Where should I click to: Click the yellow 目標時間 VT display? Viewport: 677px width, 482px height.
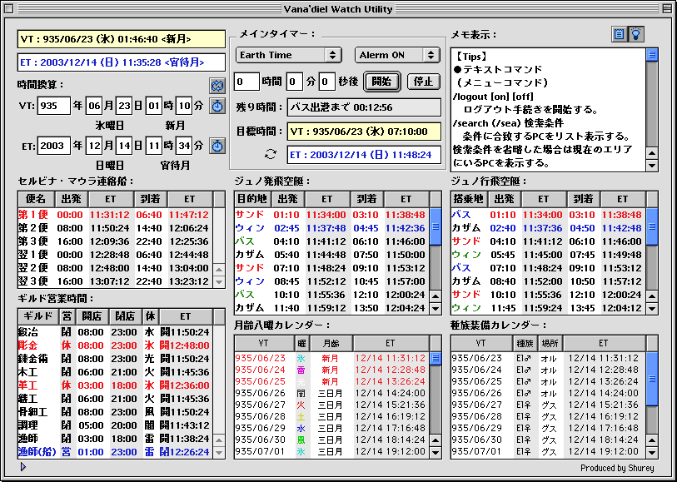point(364,132)
